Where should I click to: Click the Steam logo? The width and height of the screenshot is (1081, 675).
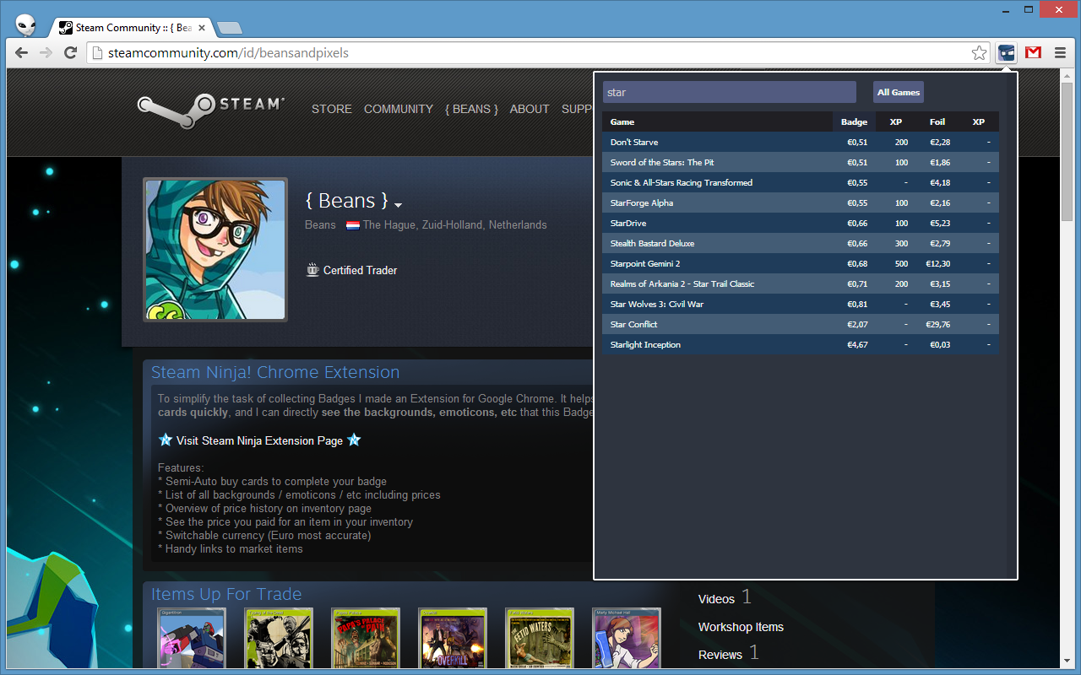pyautogui.click(x=210, y=107)
